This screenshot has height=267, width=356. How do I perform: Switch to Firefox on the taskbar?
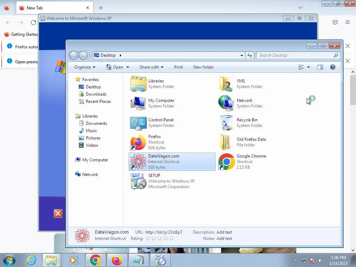pyautogui.click(x=117, y=260)
